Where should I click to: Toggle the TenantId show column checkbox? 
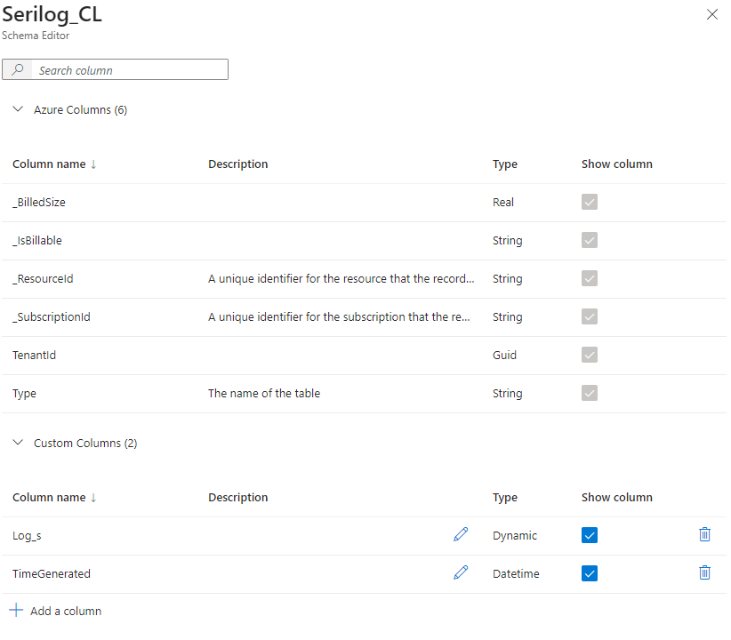(x=590, y=355)
